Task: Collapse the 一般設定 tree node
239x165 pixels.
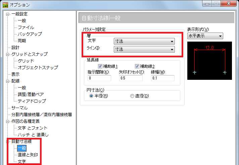Action: (x=7, y=14)
